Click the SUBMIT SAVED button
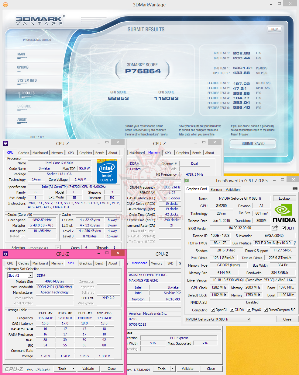 click(x=253, y=143)
